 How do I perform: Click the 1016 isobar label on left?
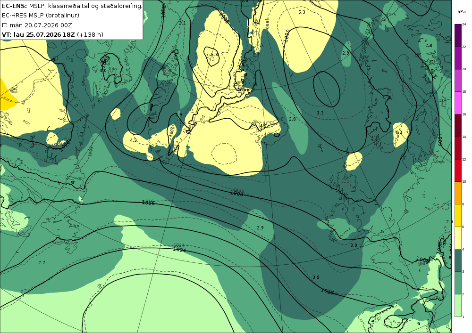[x=148, y=203]
